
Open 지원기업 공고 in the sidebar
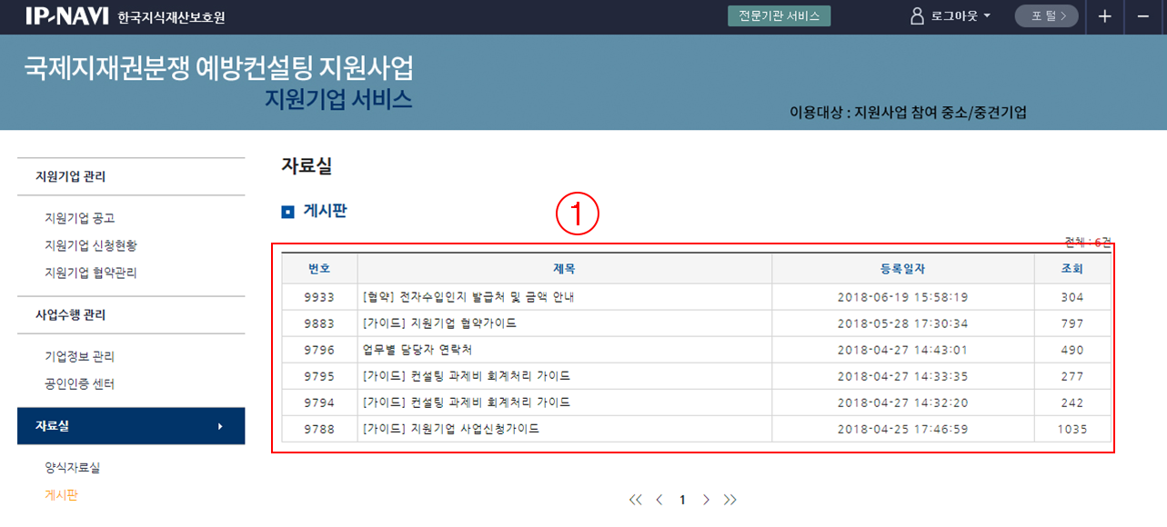coord(79,218)
